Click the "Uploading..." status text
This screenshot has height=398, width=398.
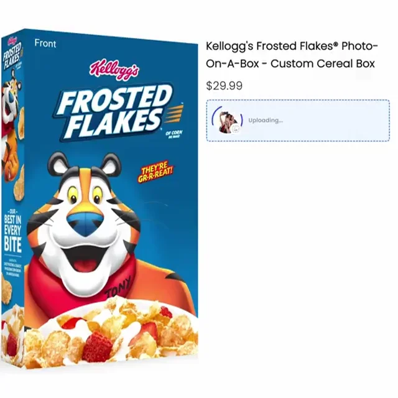[266, 120]
